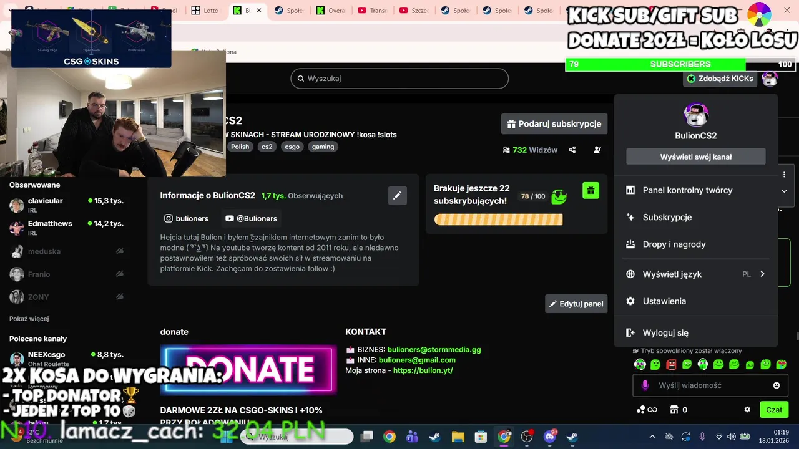The height and width of the screenshot is (449, 799).
Task: Switch to the Lotto browser tab
Action: click(205, 11)
